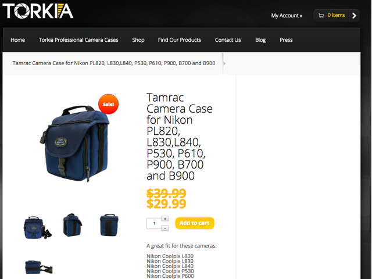The height and width of the screenshot is (279, 372).
Task: View the 0 Items cart link
Action: click(x=336, y=15)
